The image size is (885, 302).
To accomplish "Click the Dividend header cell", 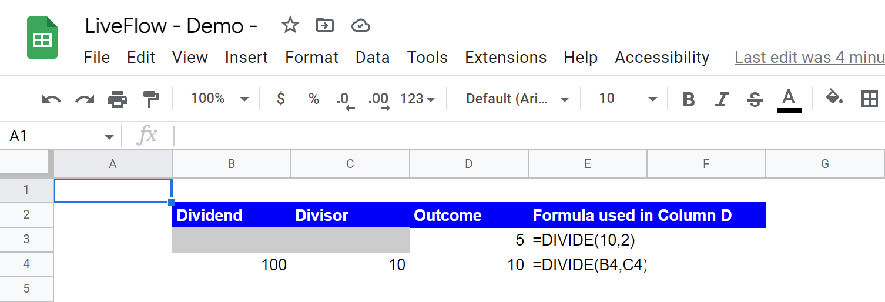I will (232, 215).
